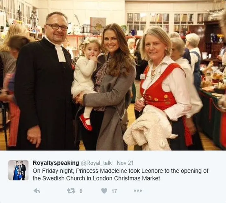Click the toddler's red shoe in photo
Screen dimensions: 226x203
pyautogui.click(x=86, y=122)
